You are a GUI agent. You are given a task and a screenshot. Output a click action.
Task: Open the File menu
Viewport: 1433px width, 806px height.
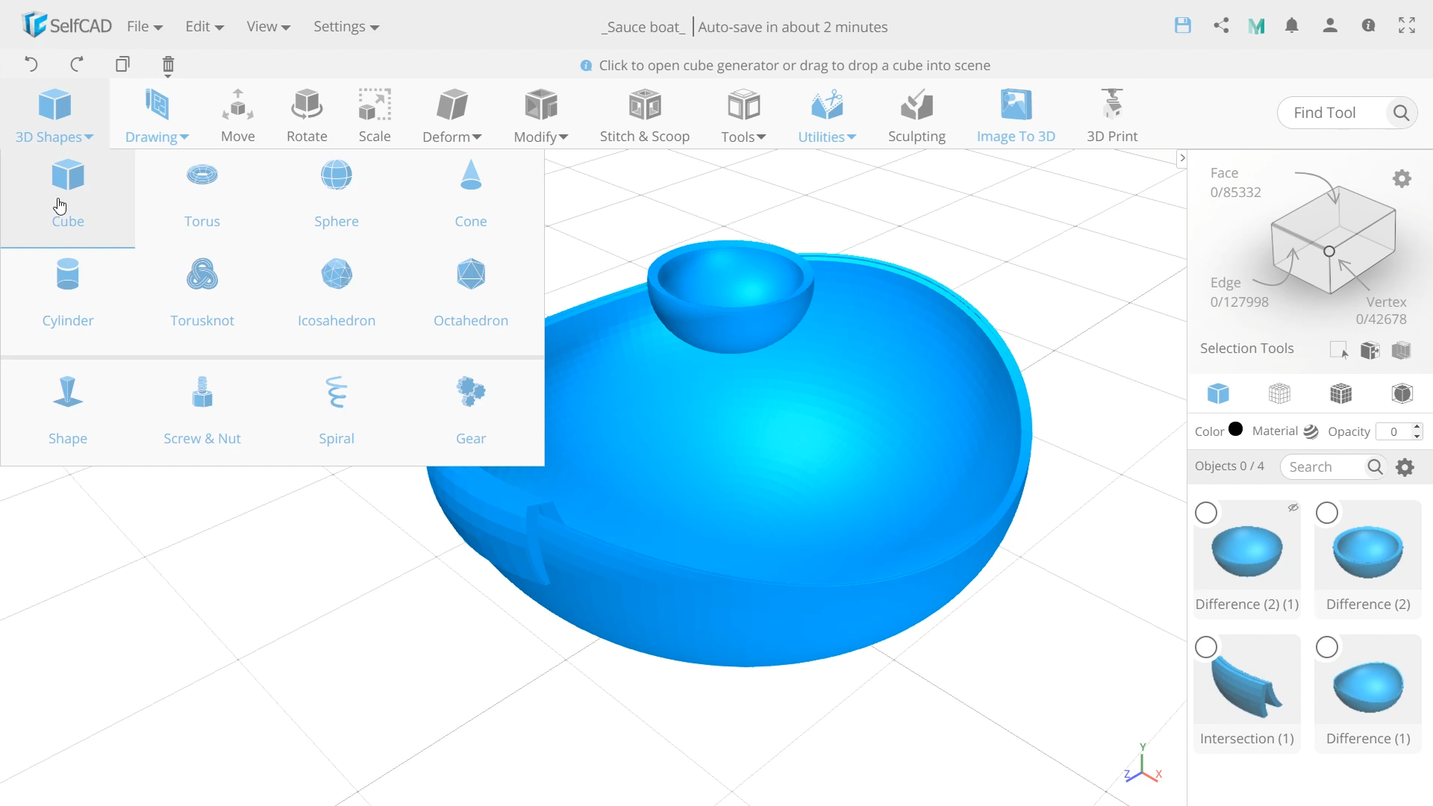(145, 26)
